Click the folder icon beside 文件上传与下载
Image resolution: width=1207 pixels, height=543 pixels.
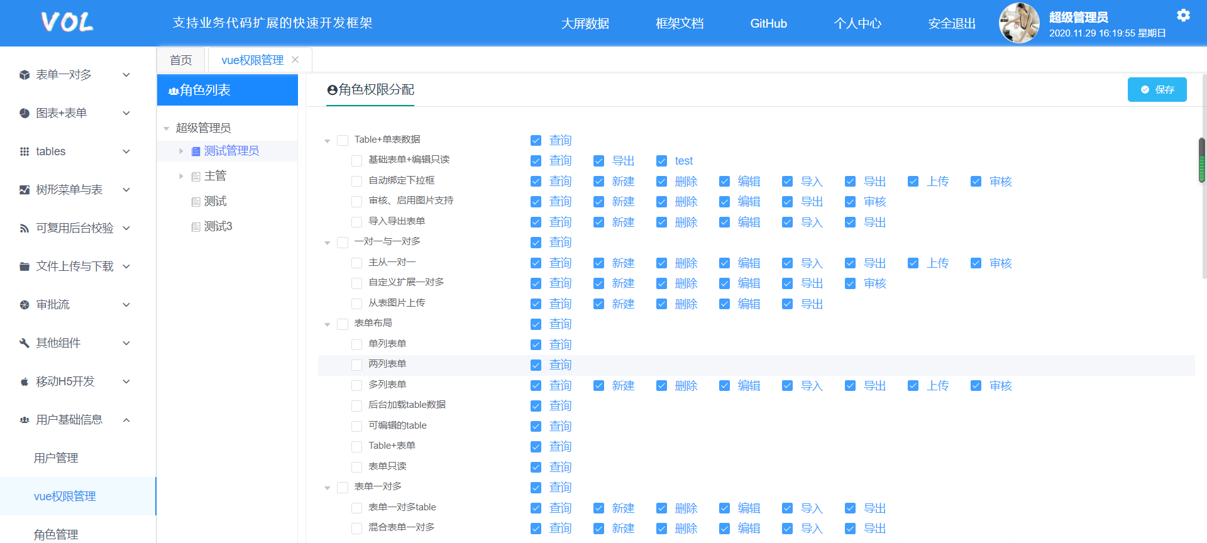[x=25, y=266]
